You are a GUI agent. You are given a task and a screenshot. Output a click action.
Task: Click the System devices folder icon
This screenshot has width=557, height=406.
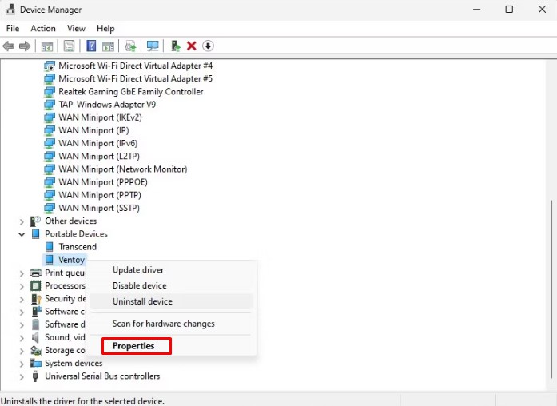point(35,364)
